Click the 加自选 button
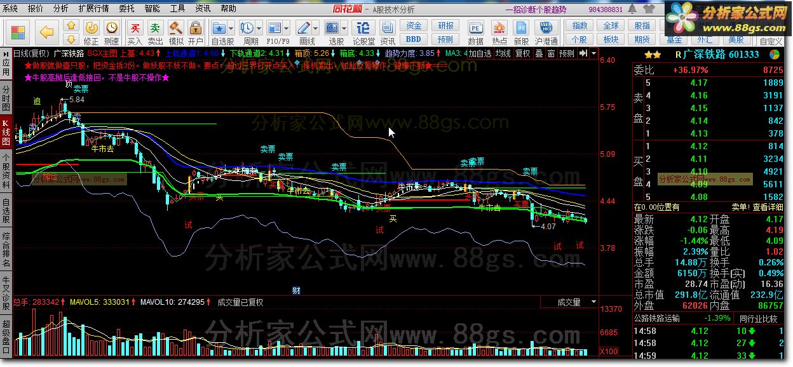The height and width of the screenshot is (367, 793). [x=480, y=54]
